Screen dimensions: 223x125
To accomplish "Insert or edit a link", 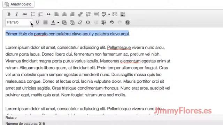I will [80, 14].
